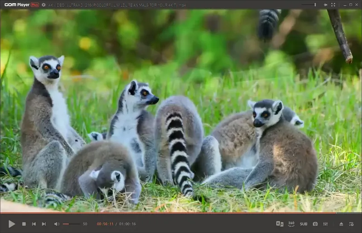The width and height of the screenshot is (362, 233).
Task: Capture a screenshot with the camera icon
Action: (315, 224)
